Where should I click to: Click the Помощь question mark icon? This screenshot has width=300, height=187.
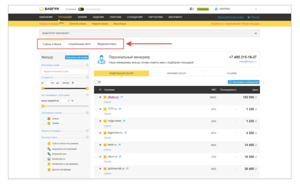pos(248,17)
